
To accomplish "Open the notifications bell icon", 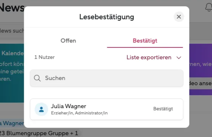I will tap(209, 7).
